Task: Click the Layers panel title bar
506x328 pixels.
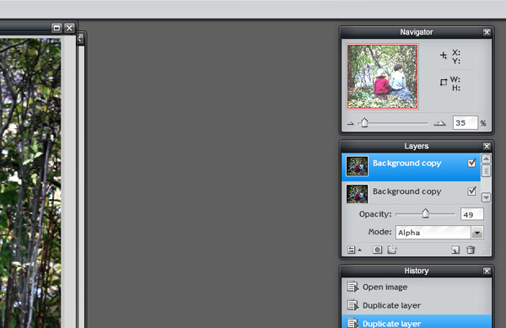Action: pyautogui.click(x=417, y=146)
